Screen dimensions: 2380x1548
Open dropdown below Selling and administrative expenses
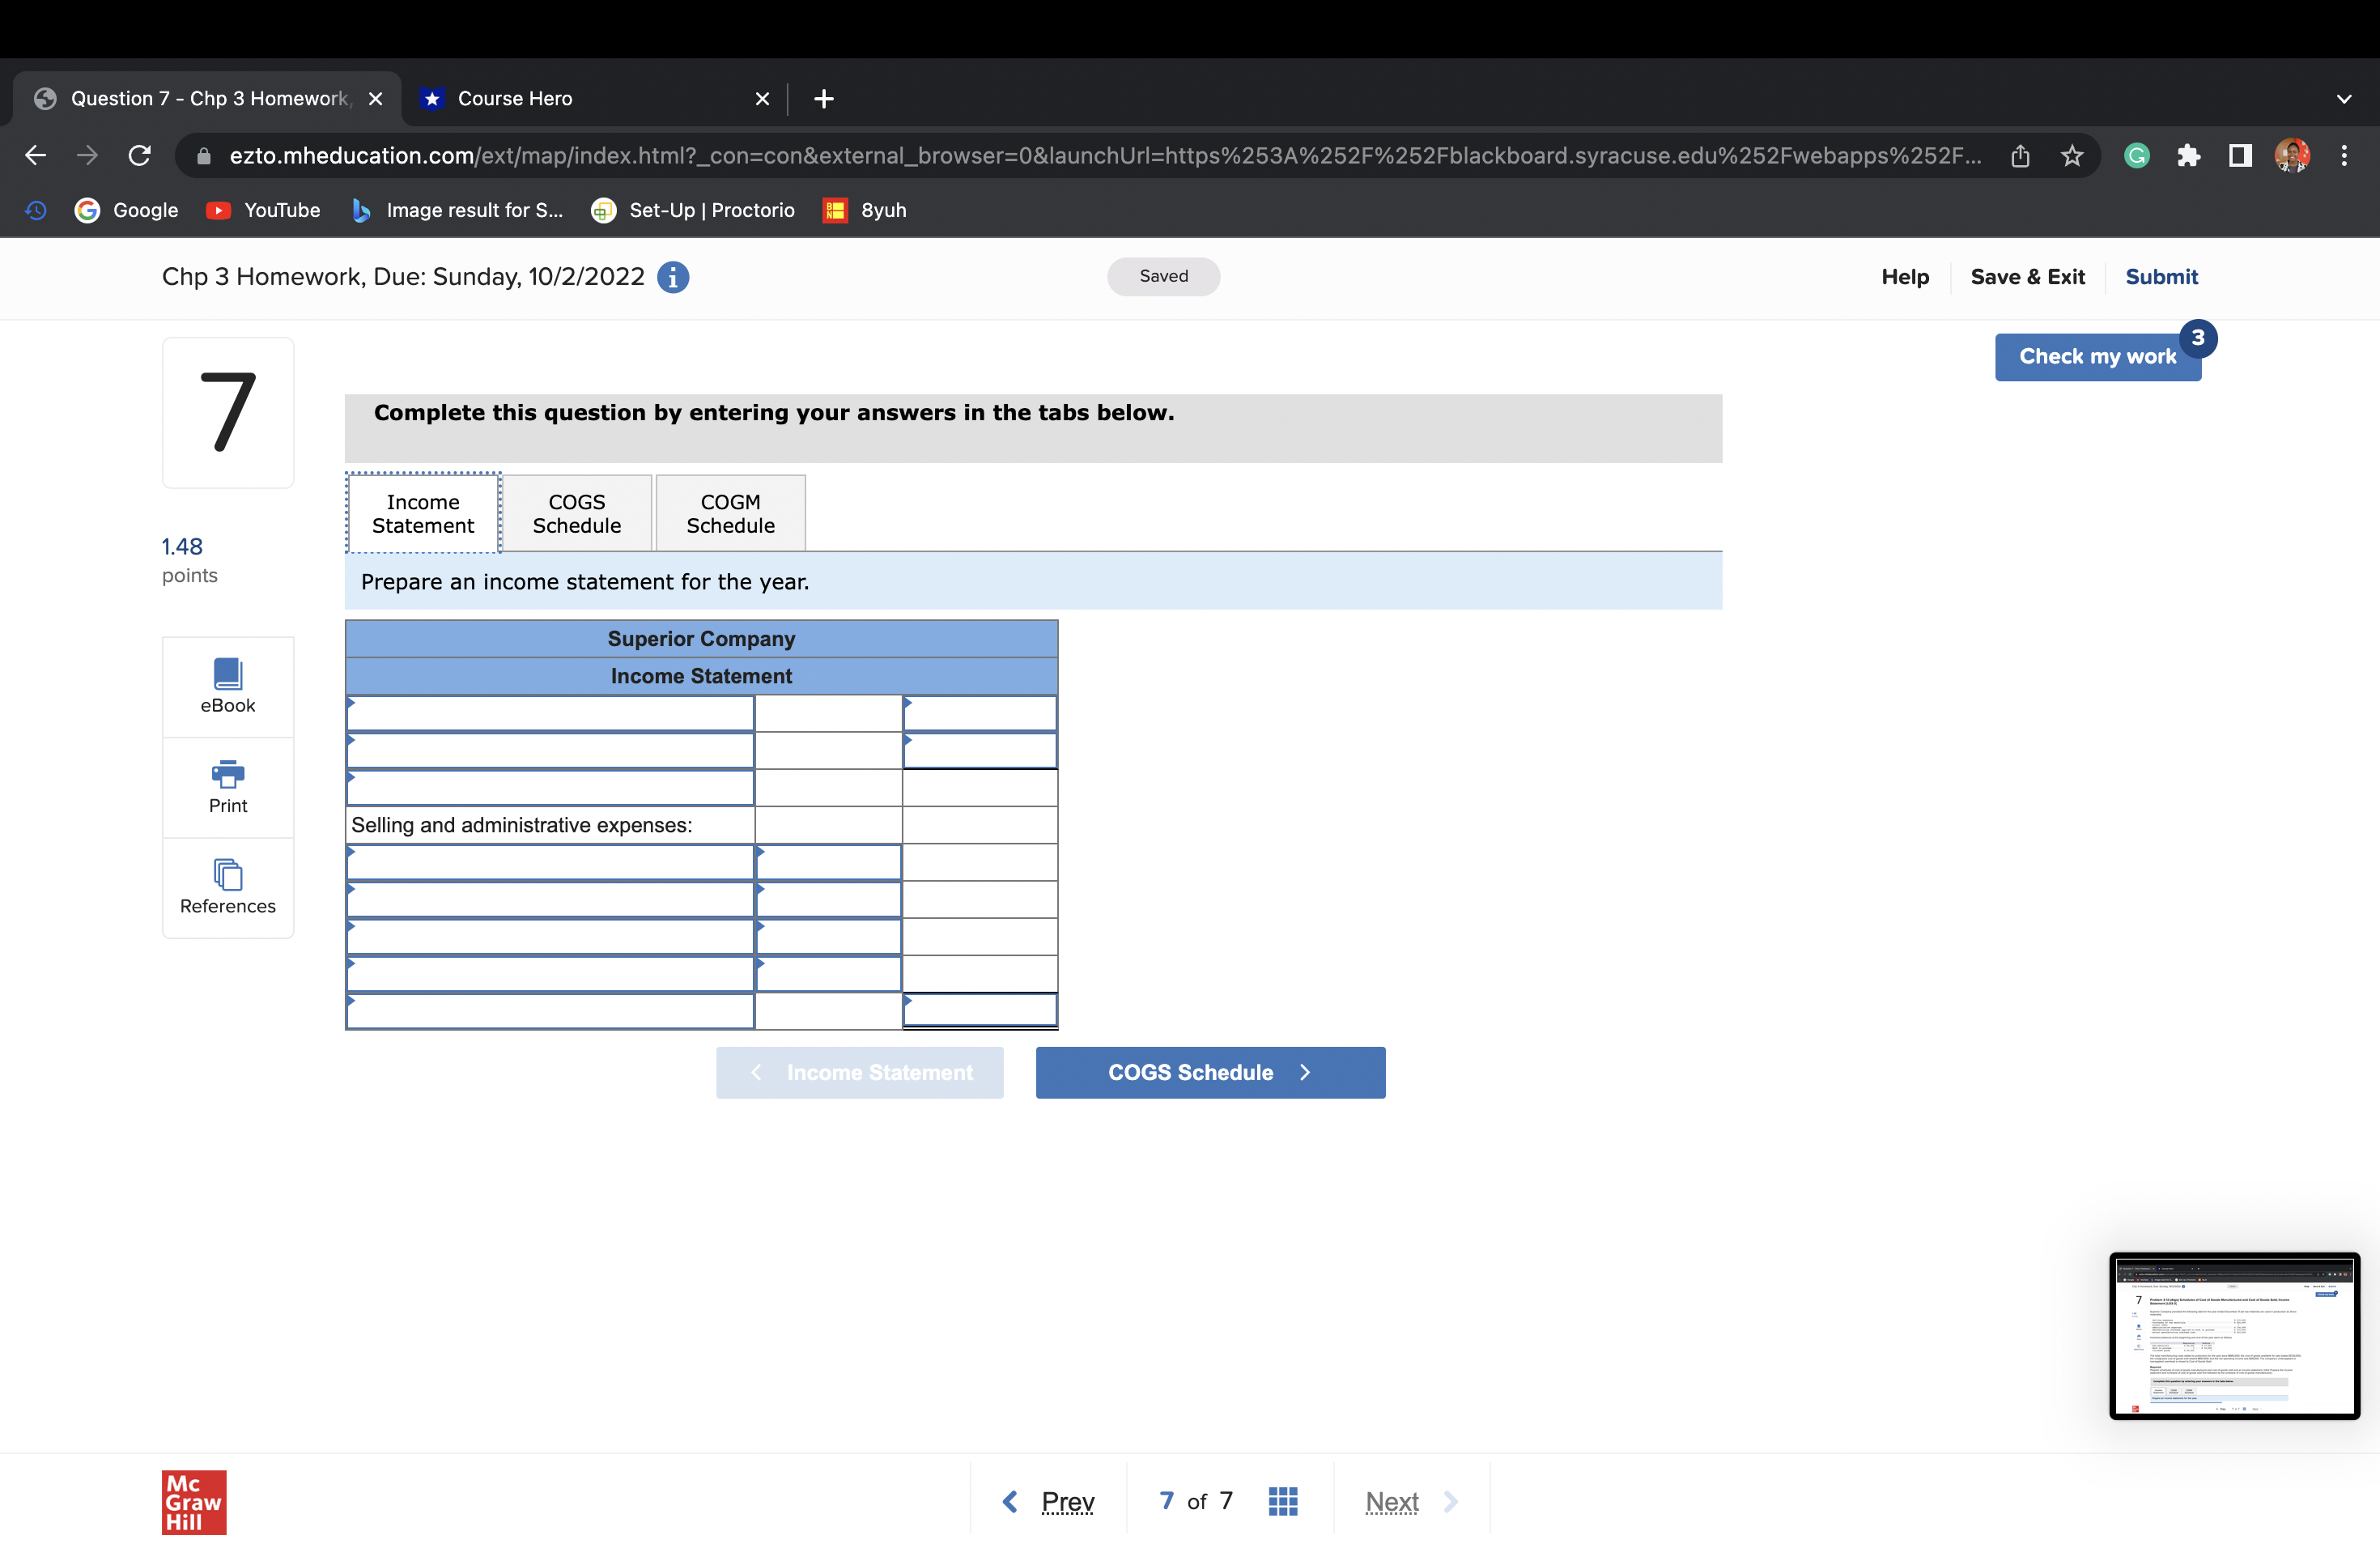click(x=550, y=862)
